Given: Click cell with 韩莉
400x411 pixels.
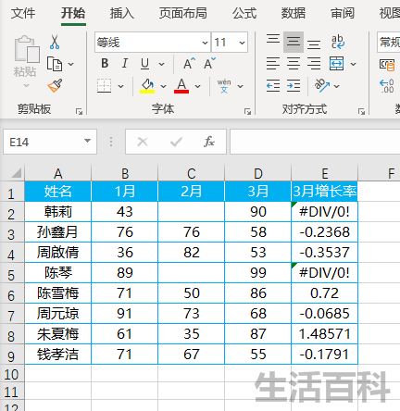Looking at the screenshot, I should [57, 212].
